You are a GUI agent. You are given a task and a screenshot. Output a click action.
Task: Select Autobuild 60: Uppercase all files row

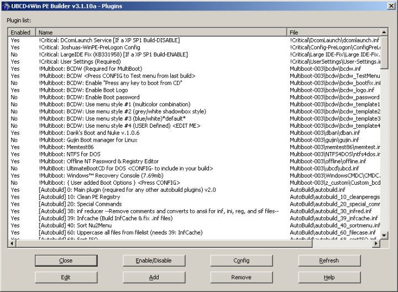coord(194,232)
